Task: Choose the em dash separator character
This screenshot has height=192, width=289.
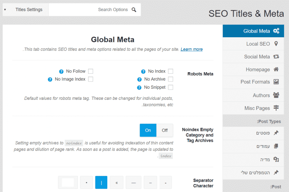Action: (134, 182)
